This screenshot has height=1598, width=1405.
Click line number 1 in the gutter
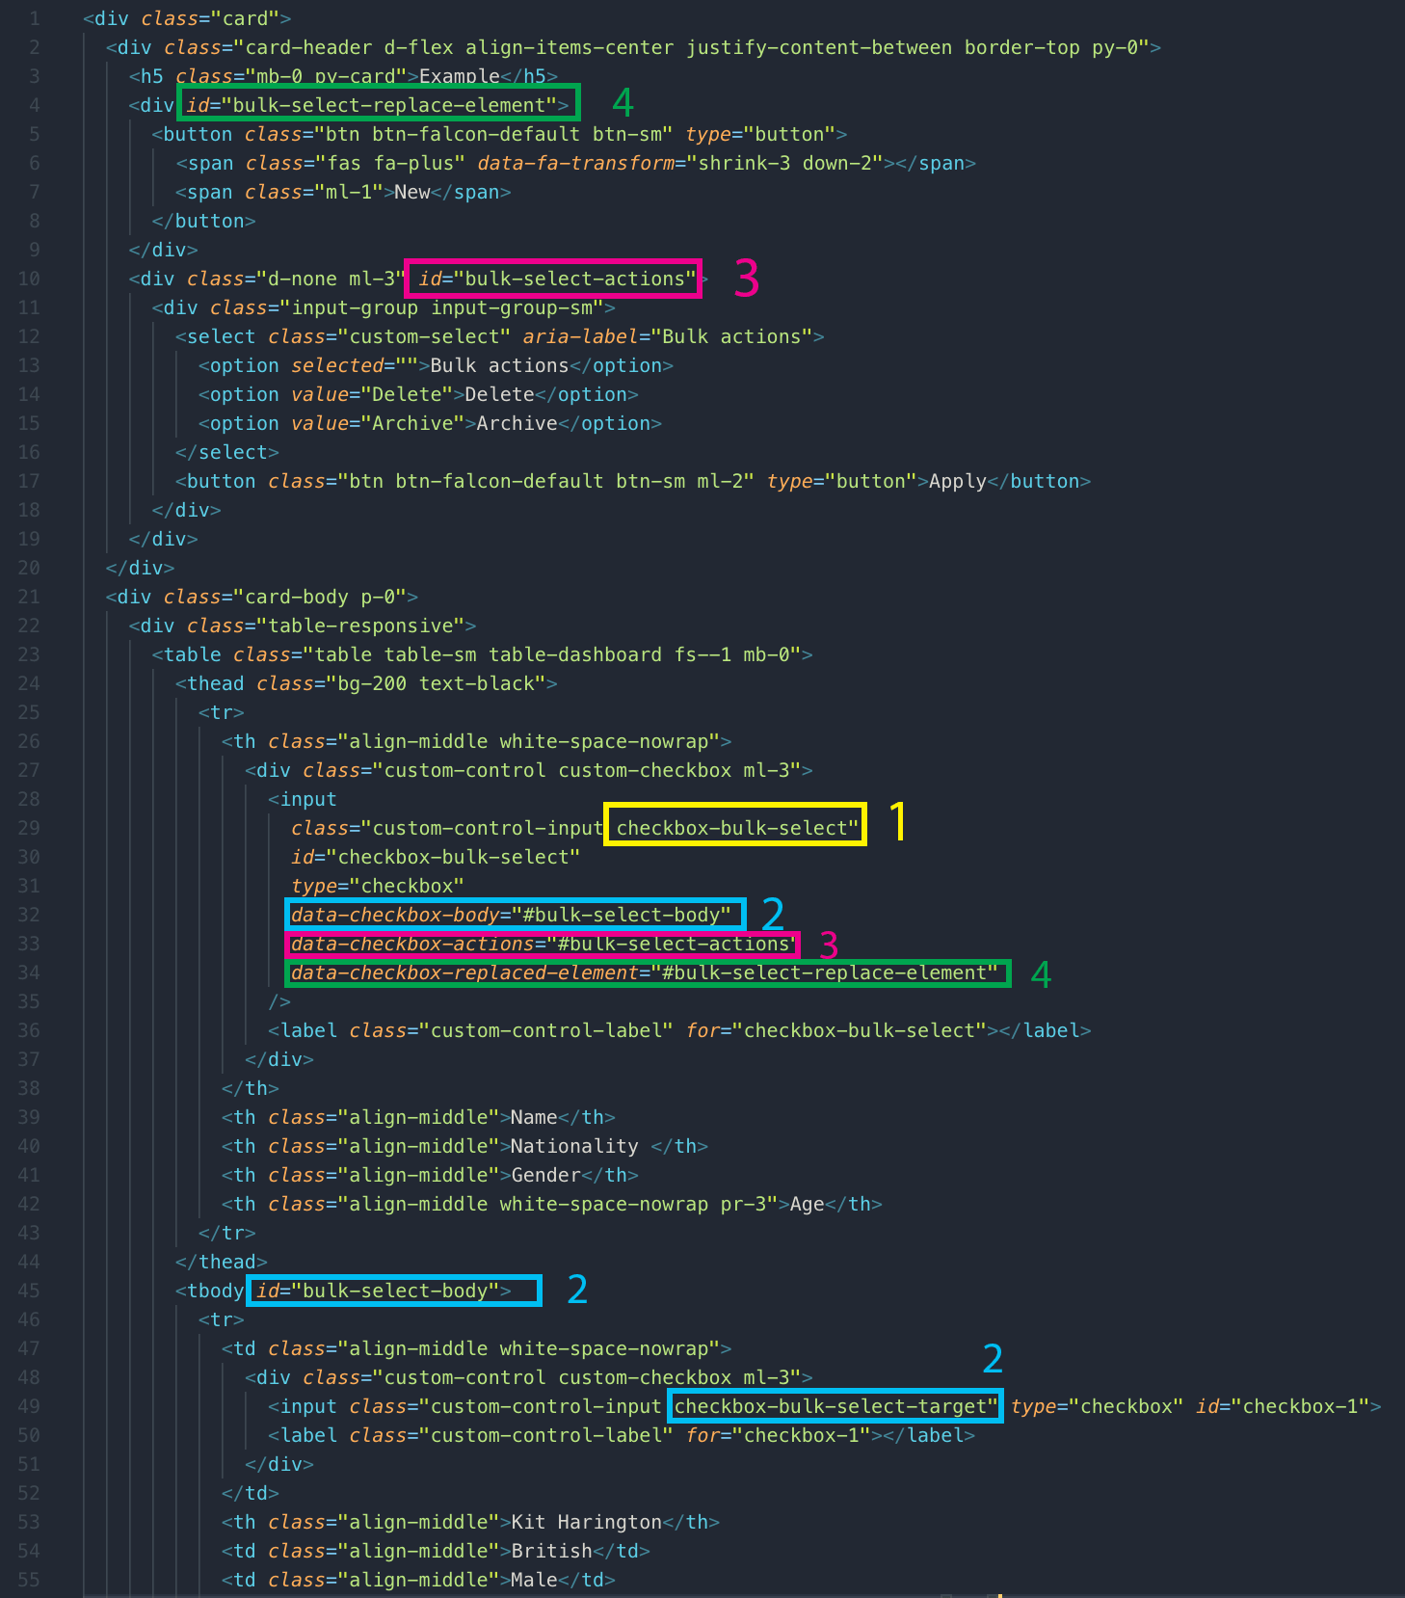pos(35,18)
